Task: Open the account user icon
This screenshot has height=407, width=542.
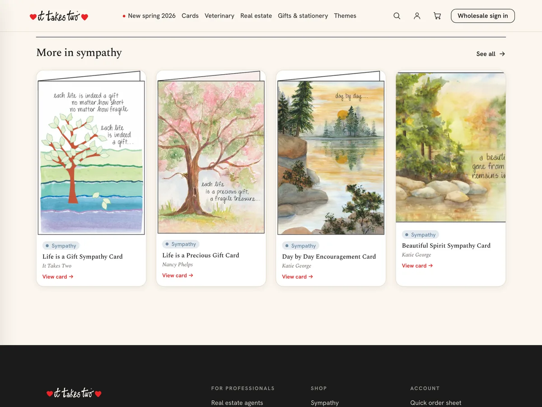Action: point(417,16)
